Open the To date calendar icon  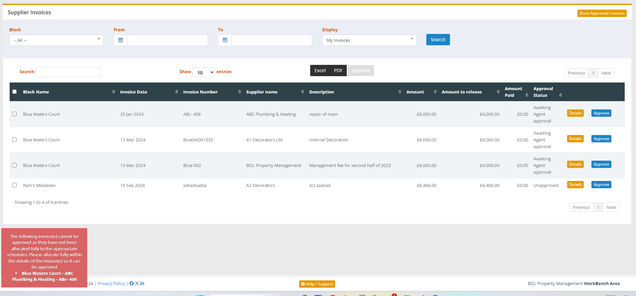225,40
